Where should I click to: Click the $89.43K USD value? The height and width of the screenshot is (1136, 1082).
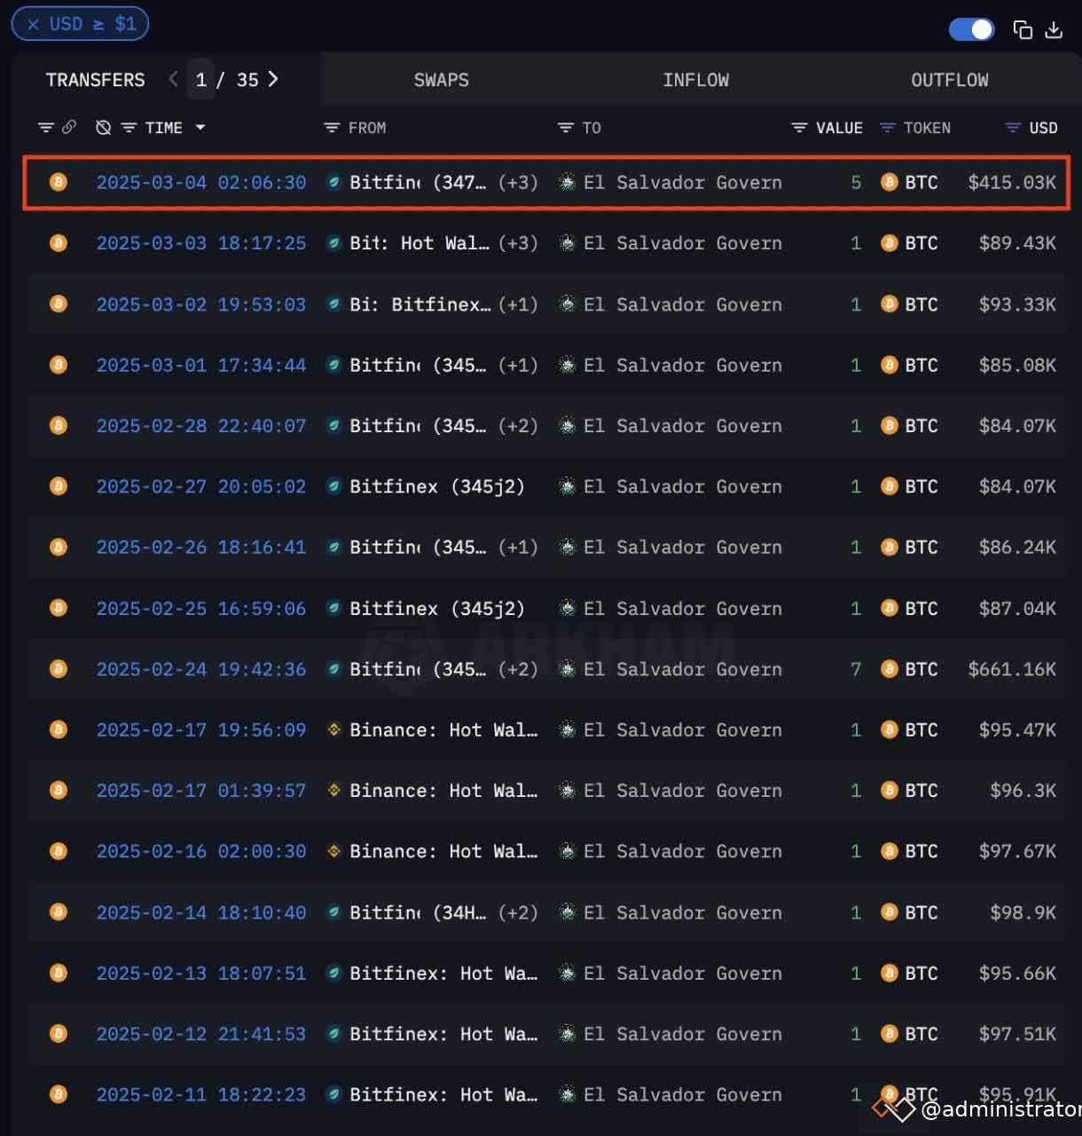[1017, 243]
